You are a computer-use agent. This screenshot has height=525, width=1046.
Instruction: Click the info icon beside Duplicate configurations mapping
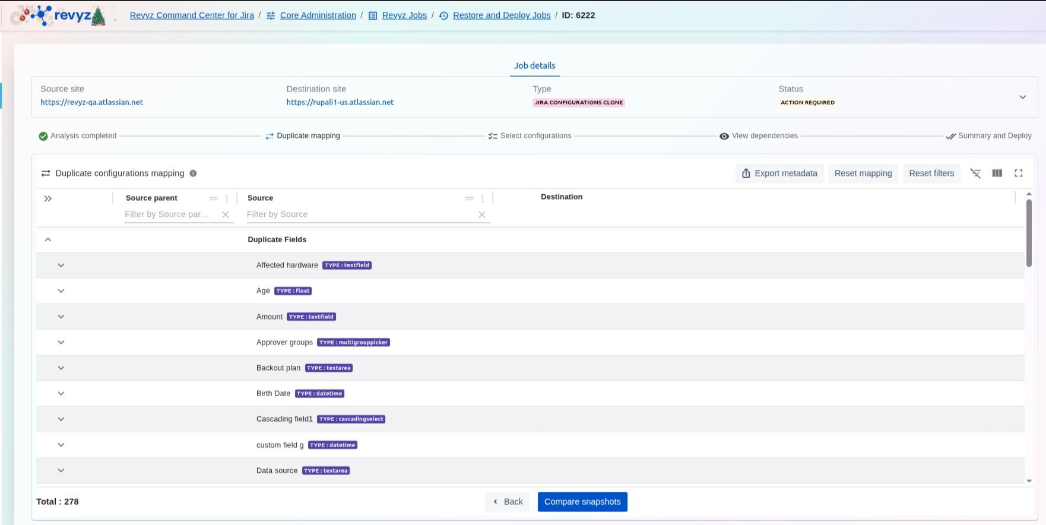(x=193, y=173)
